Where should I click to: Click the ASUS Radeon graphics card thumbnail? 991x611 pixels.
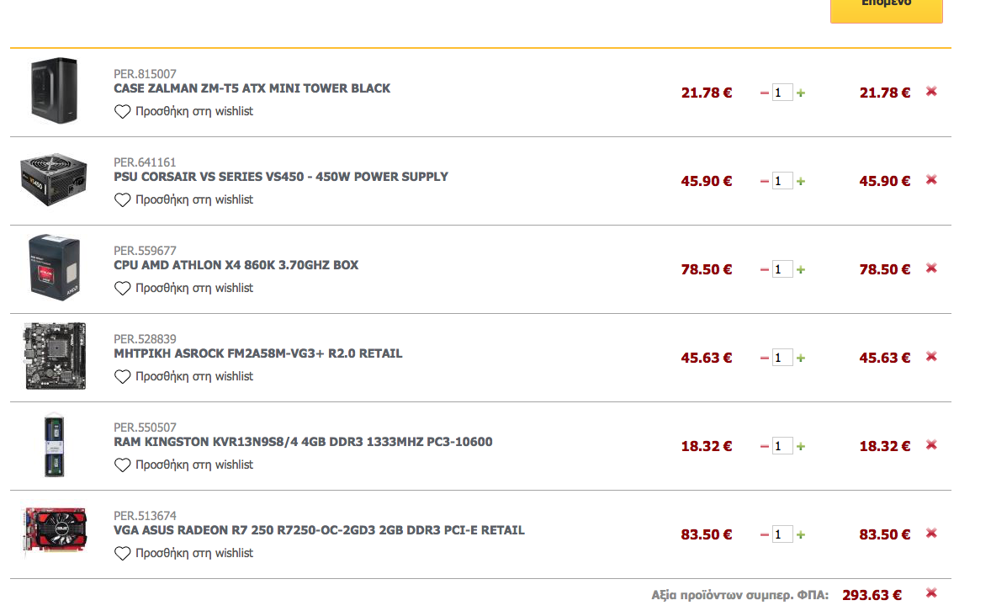click(55, 530)
